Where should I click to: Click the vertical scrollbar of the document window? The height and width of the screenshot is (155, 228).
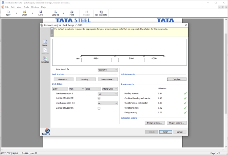point(226,73)
